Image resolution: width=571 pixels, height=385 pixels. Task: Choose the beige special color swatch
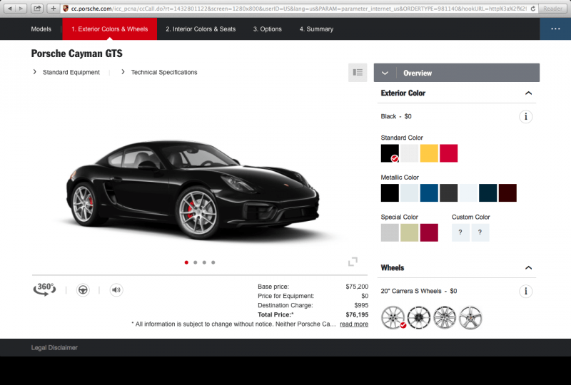tap(410, 232)
